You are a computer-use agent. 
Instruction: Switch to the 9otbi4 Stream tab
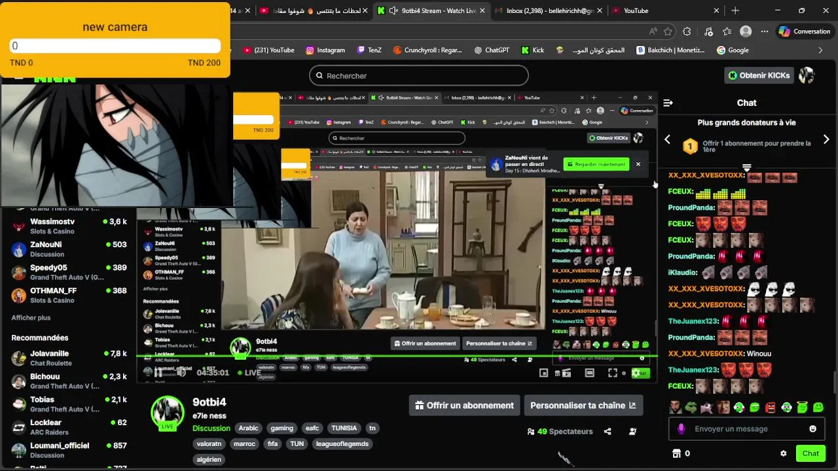point(432,10)
